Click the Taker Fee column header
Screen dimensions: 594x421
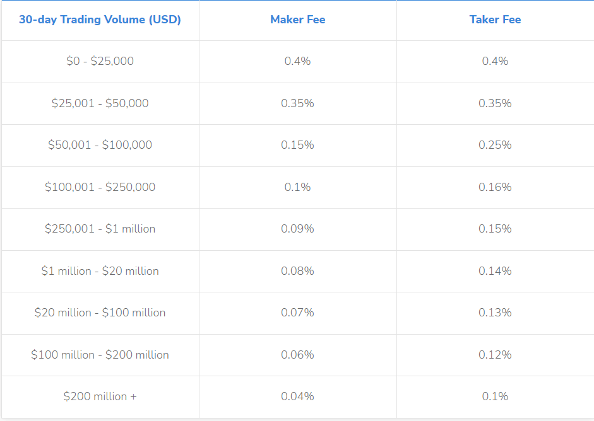click(x=495, y=20)
